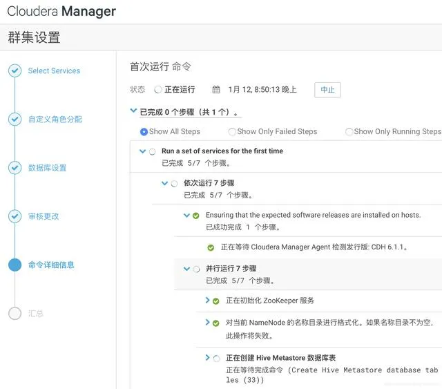Click the 正在运行 status spinner indicator
This screenshot has width=442, height=389.
pyautogui.click(x=158, y=89)
